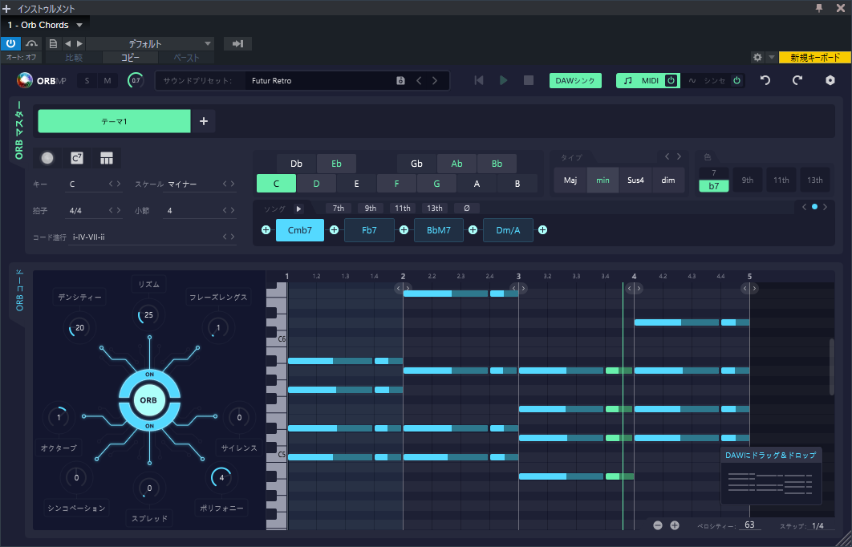Viewport: 852px width, 547px height.
Task: Click the DAWシンク button
Action: point(575,80)
